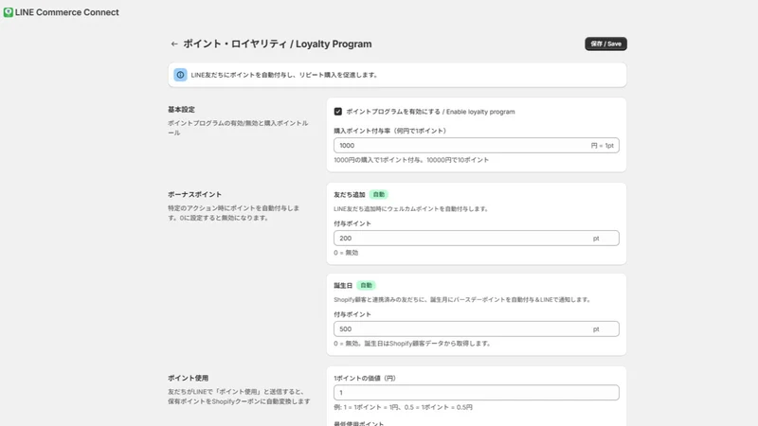Viewport: 758px width, 426px height.
Task: Click the 1ポイントの価値 field showing 1
Action: (477, 393)
